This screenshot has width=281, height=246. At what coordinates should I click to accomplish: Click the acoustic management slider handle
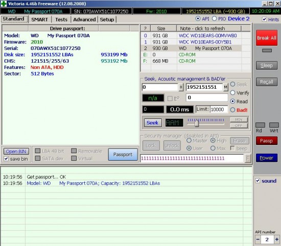pos(197,124)
